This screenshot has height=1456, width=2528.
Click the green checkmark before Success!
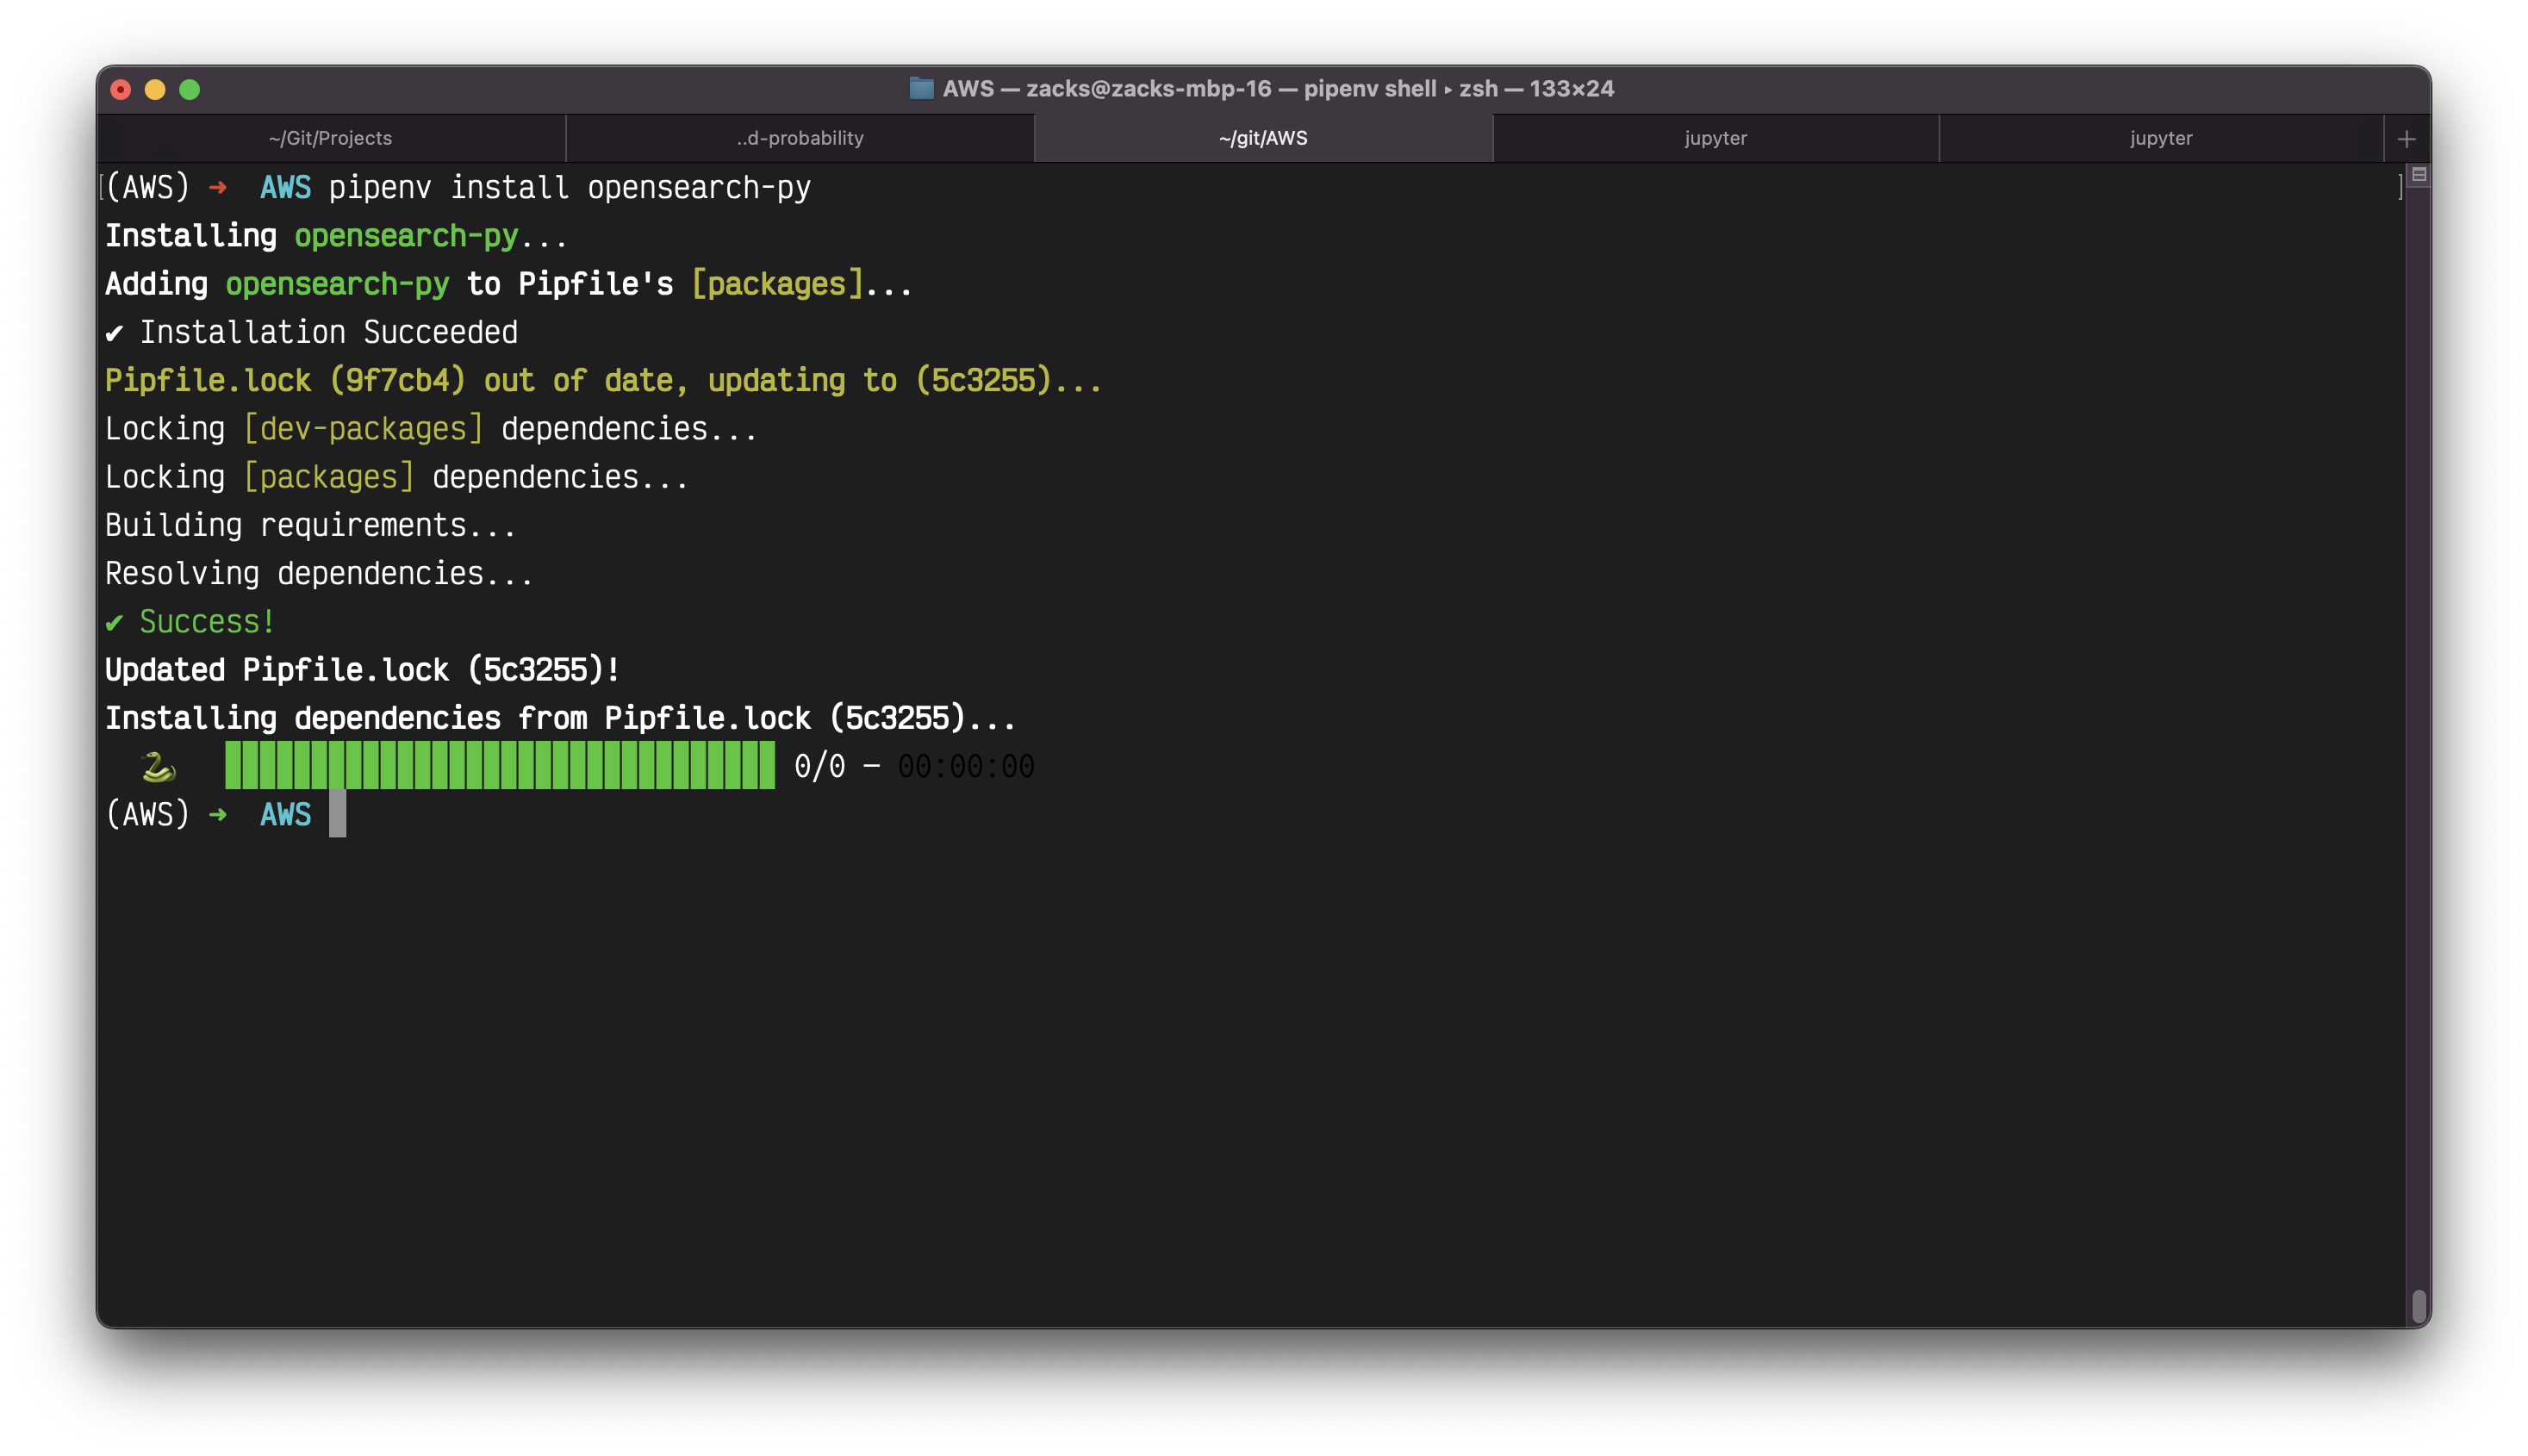click(x=115, y=623)
